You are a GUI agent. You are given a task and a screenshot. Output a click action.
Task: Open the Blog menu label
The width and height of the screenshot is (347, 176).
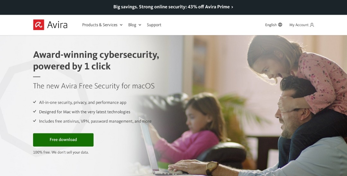coord(132,25)
